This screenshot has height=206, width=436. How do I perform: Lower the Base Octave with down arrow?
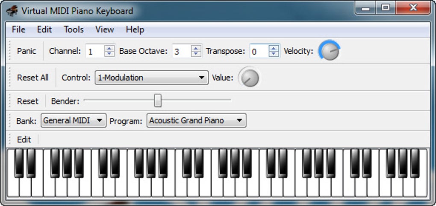(196, 54)
